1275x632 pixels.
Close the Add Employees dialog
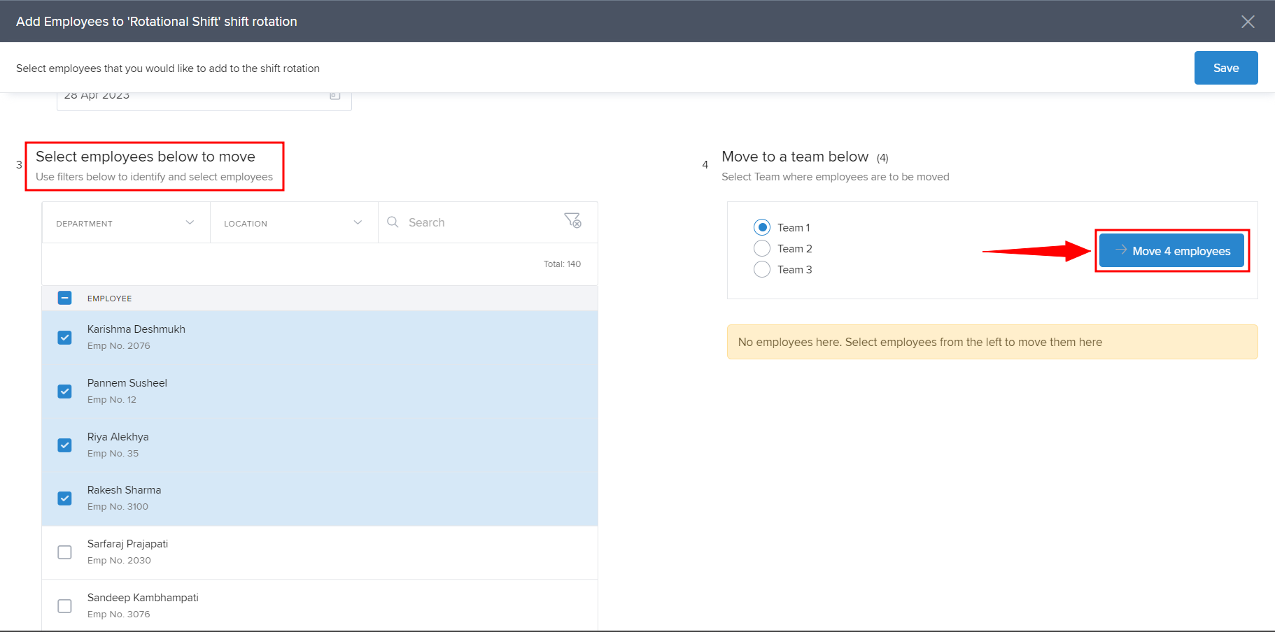1247,22
